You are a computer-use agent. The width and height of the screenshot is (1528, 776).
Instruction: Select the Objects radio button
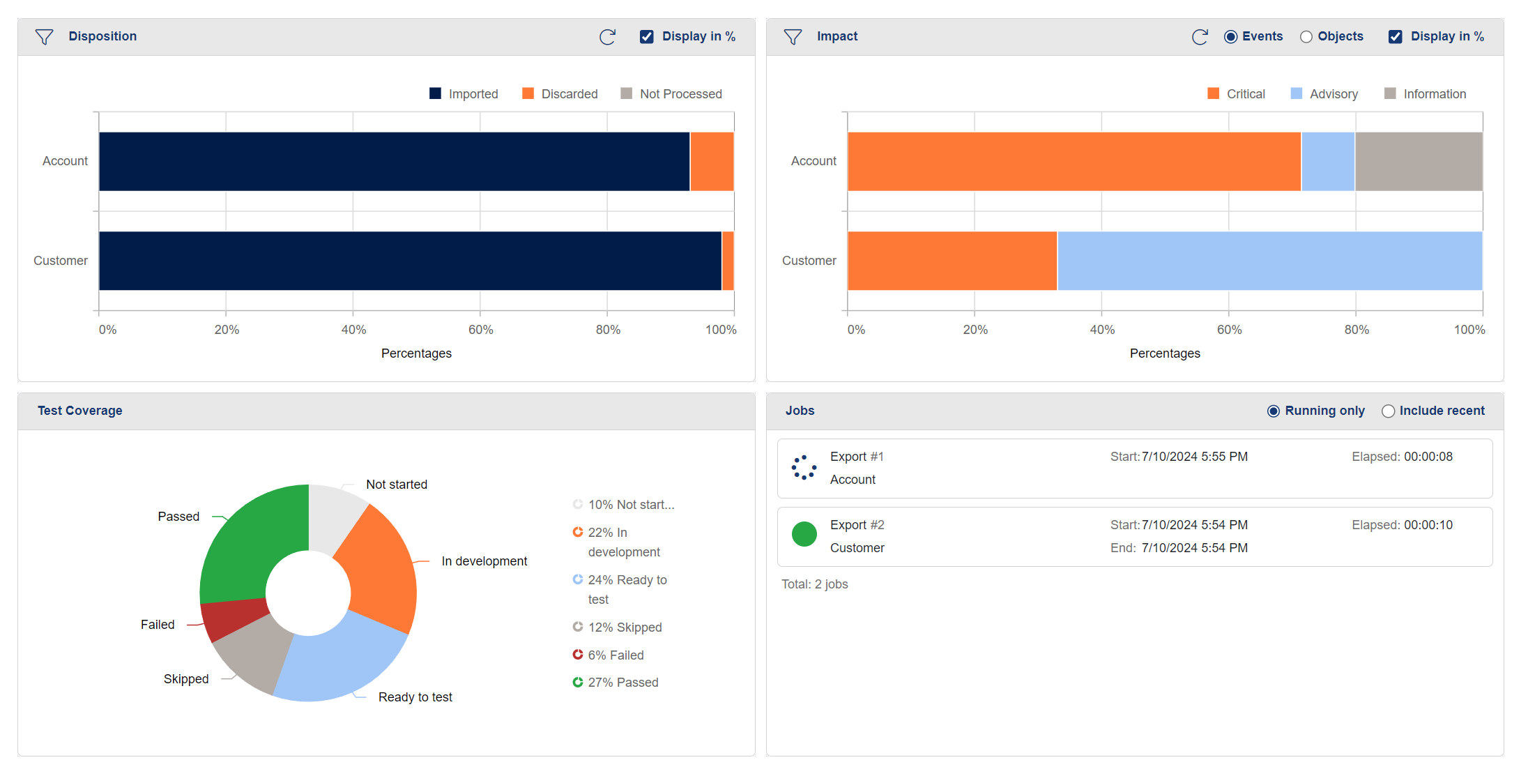click(x=1306, y=37)
